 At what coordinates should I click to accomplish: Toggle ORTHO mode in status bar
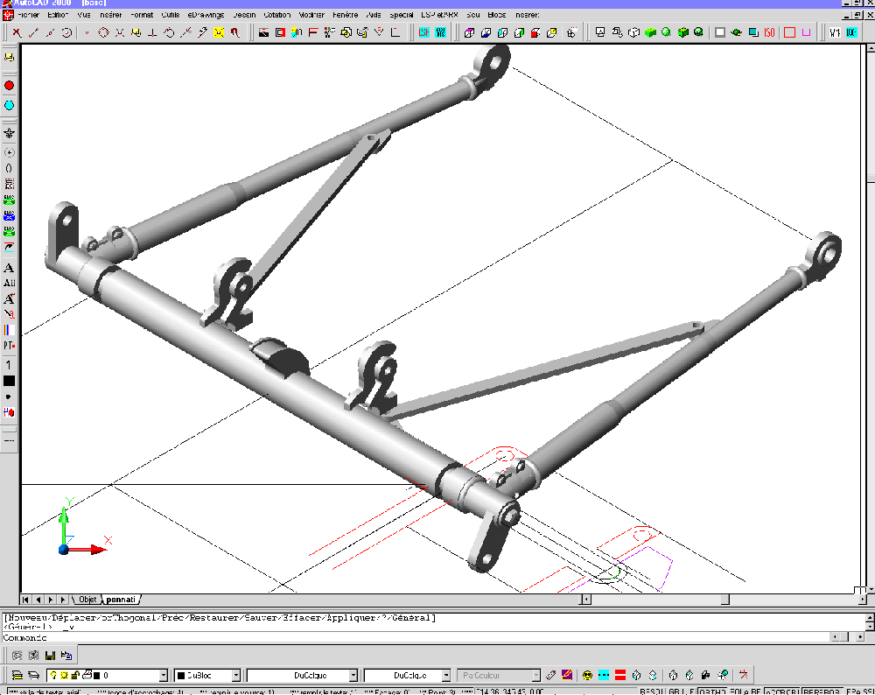click(x=711, y=691)
